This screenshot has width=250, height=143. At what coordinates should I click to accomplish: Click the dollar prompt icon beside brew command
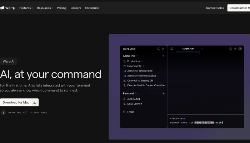[4, 113]
